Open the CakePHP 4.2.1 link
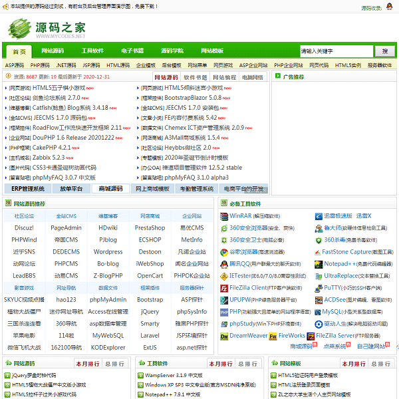The height and width of the screenshot is (399, 399). click(x=52, y=148)
